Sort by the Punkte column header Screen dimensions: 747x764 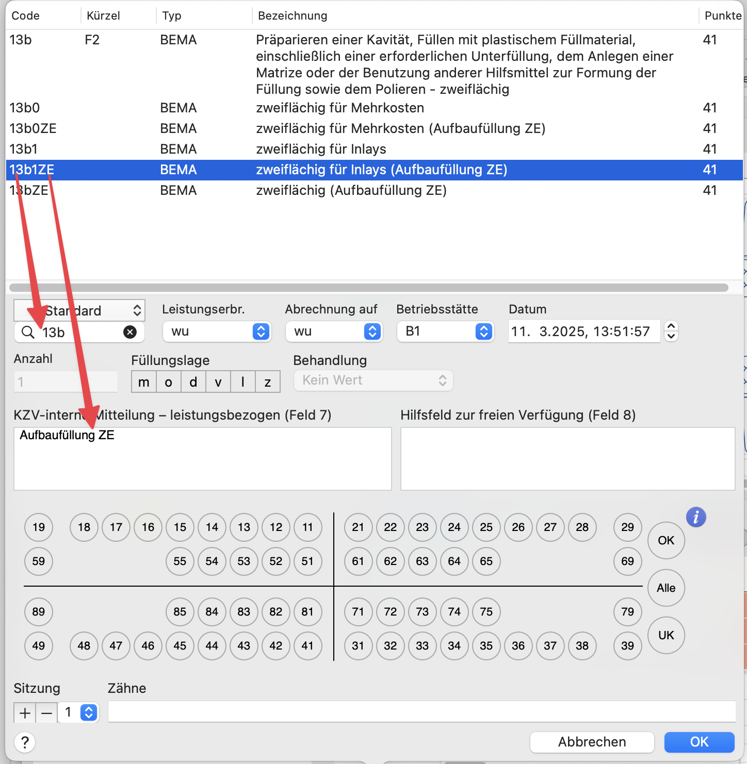tap(722, 15)
